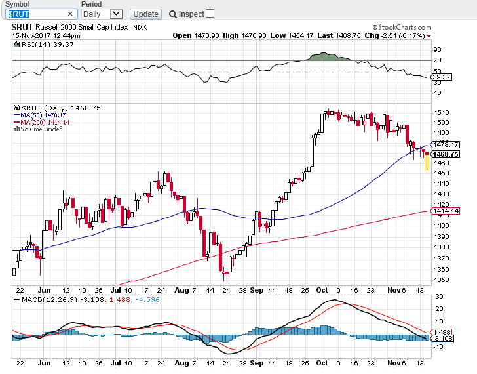Image resolution: width=477 pixels, height=374 pixels.
Task: Click the 'High 1470.90' quote value
Action: 244,36
